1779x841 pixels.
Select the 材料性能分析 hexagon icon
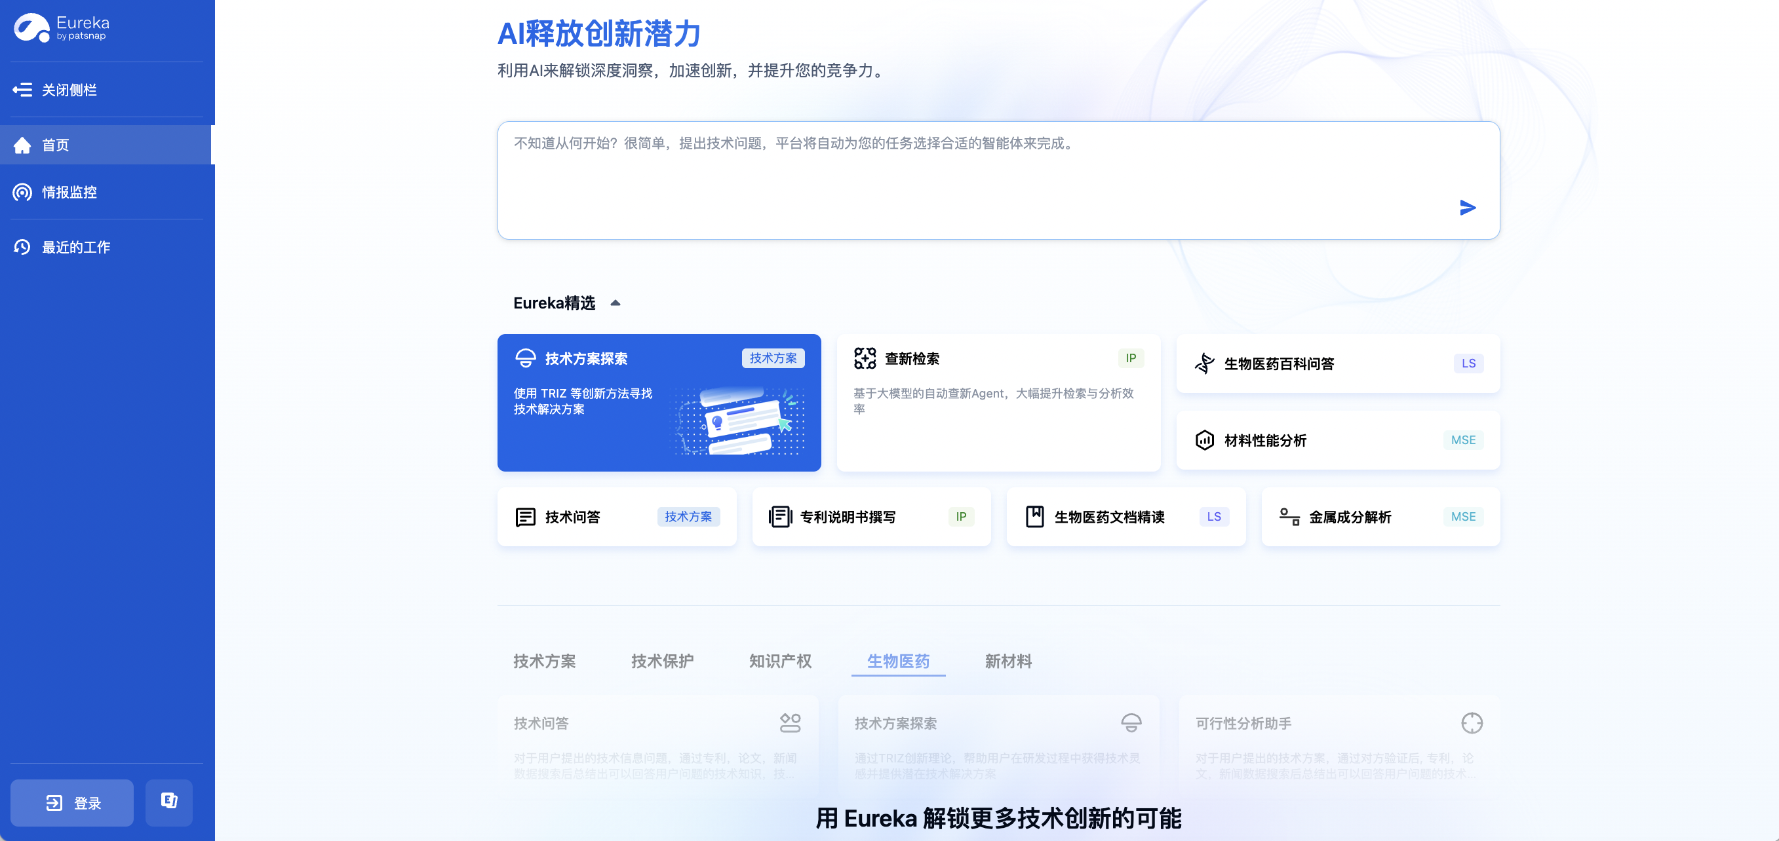point(1204,440)
